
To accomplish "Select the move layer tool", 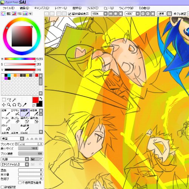I will [x=4, y=105].
